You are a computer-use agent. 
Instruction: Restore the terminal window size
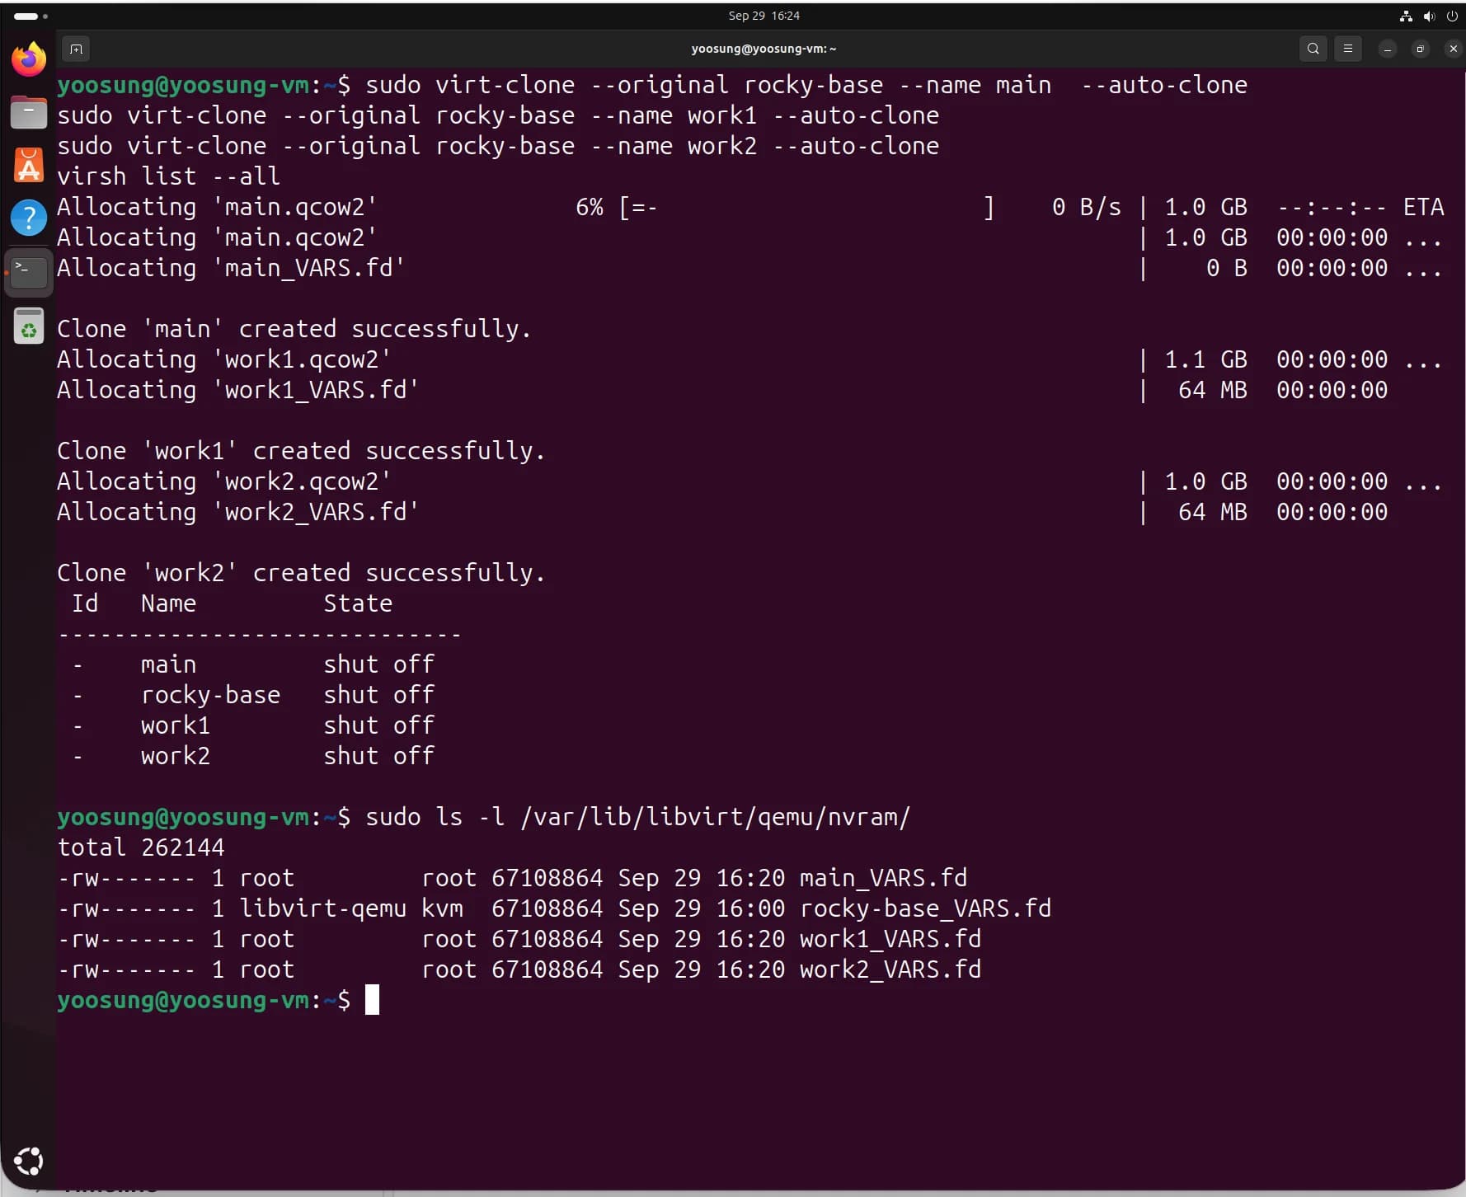pos(1420,49)
